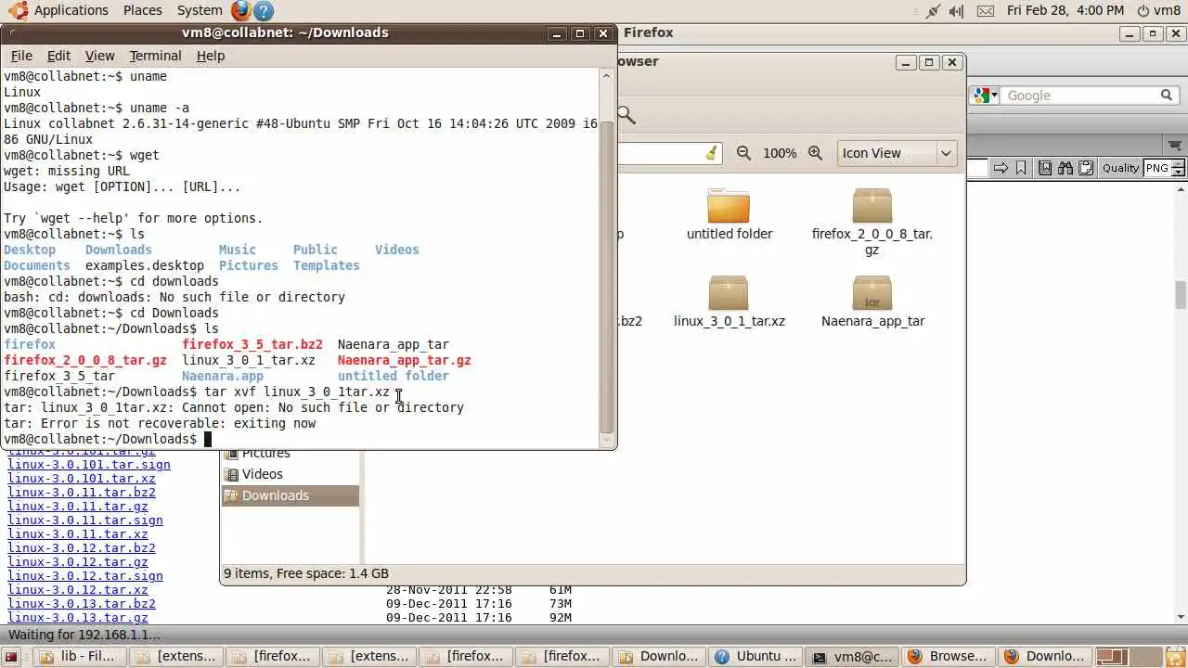This screenshot has height=668, width=1188.
Task: Open the terminal View menu
Action: coord(99,56)
